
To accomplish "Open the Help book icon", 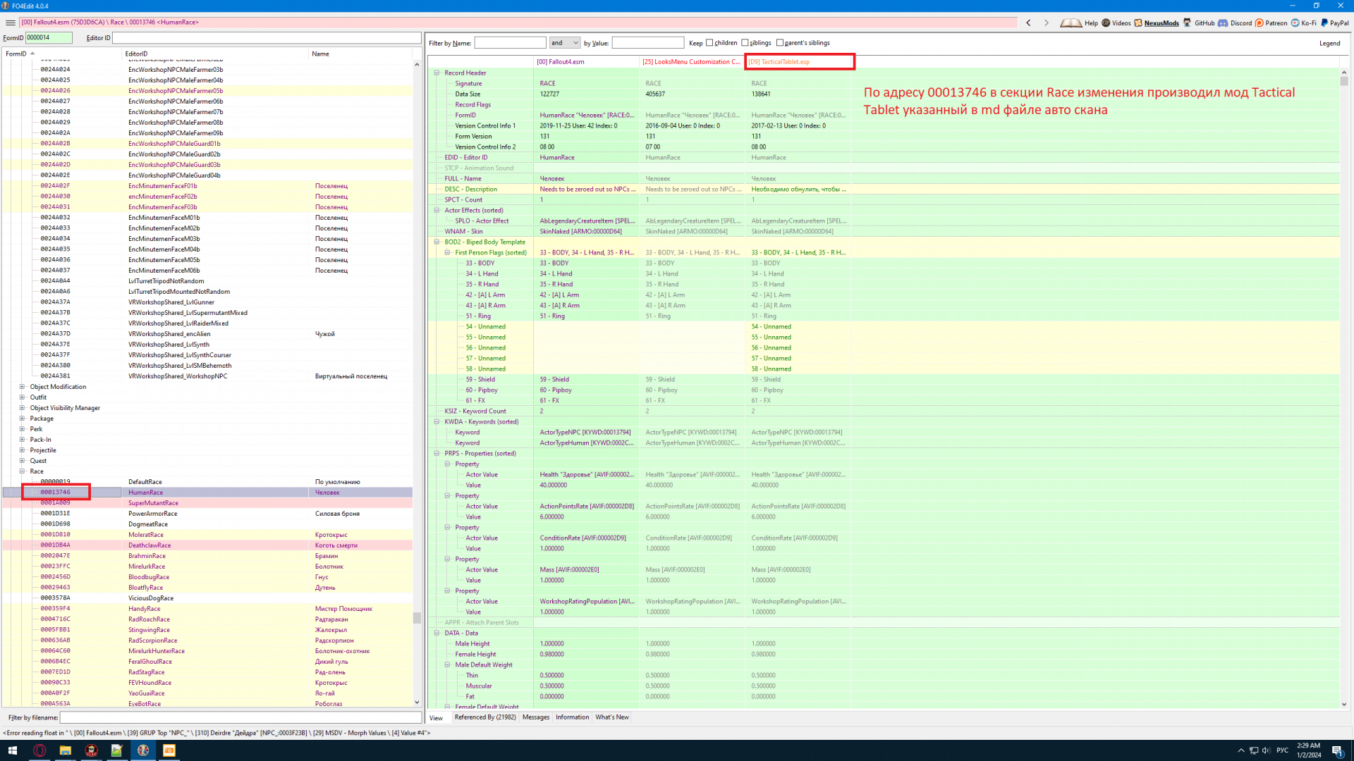I will (x=1071, y=23).
